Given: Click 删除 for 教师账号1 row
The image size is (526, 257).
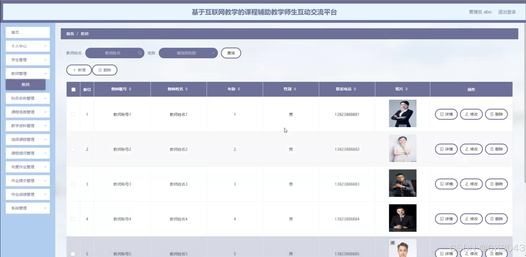Looking at the screenshot, I should point(496,114).
